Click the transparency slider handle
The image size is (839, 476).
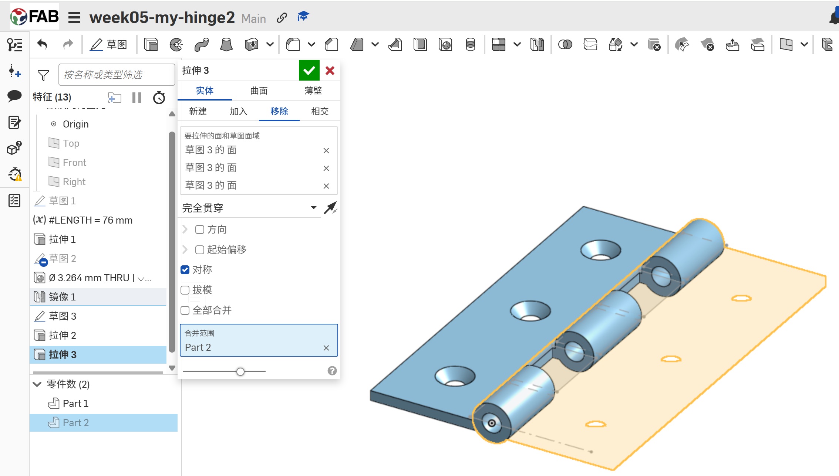coord(240,371)
